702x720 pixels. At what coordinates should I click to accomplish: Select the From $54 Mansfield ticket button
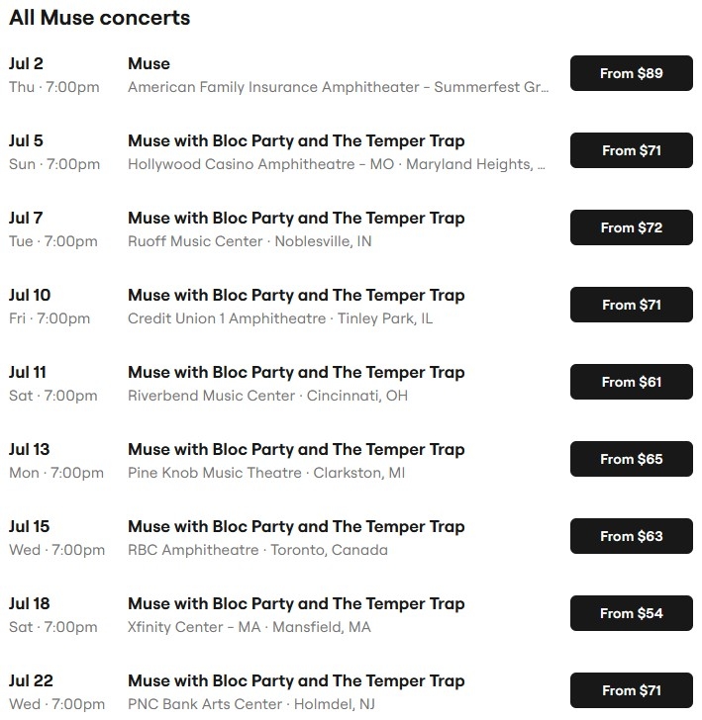point(631,613)
